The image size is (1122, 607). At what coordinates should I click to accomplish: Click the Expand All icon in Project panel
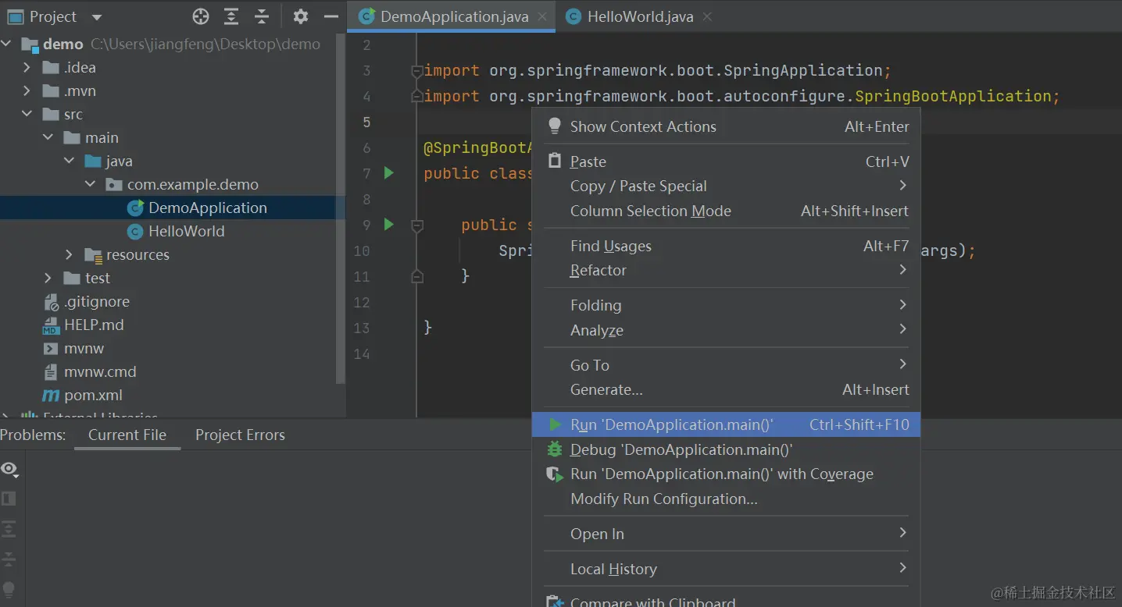231,16
